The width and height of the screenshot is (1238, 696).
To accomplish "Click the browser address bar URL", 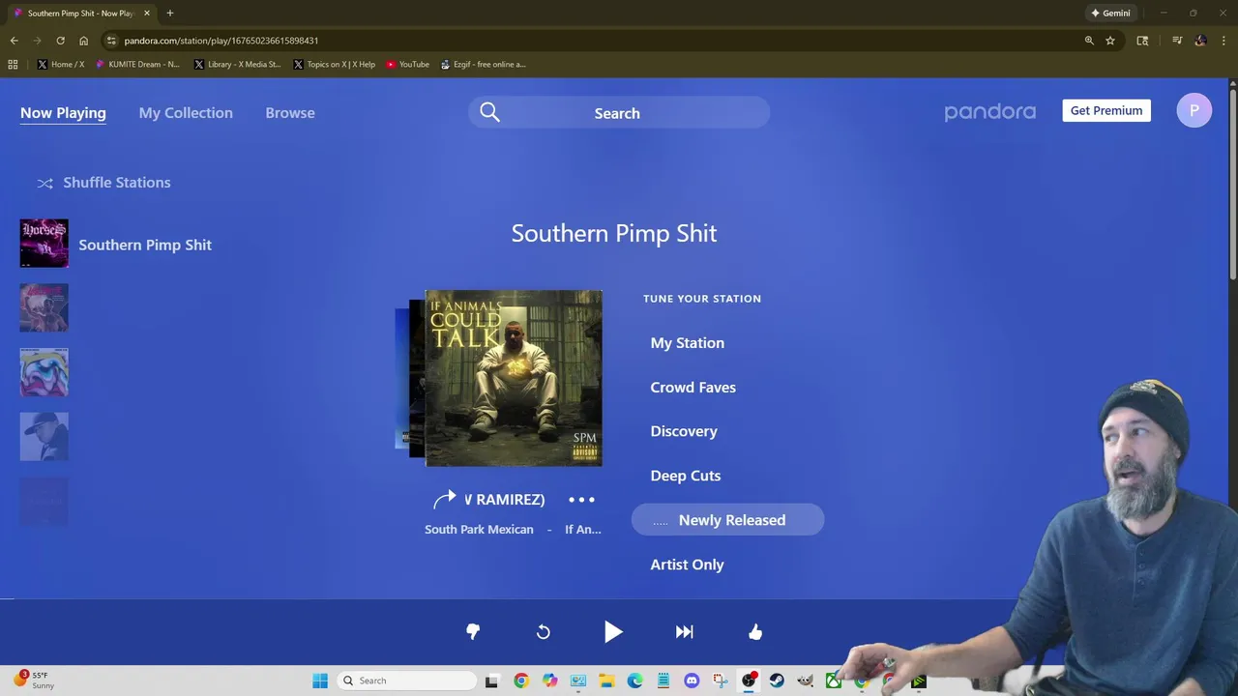I will tap(221, 41).
